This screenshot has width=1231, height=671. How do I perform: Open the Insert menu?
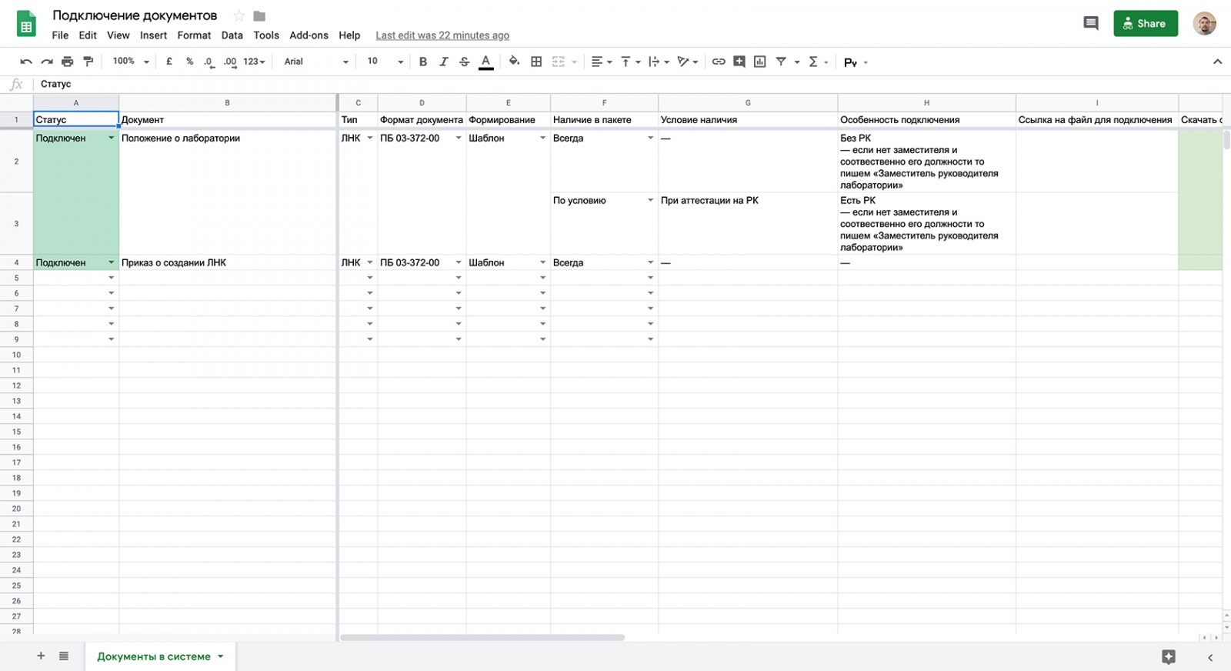coord(153,35)
